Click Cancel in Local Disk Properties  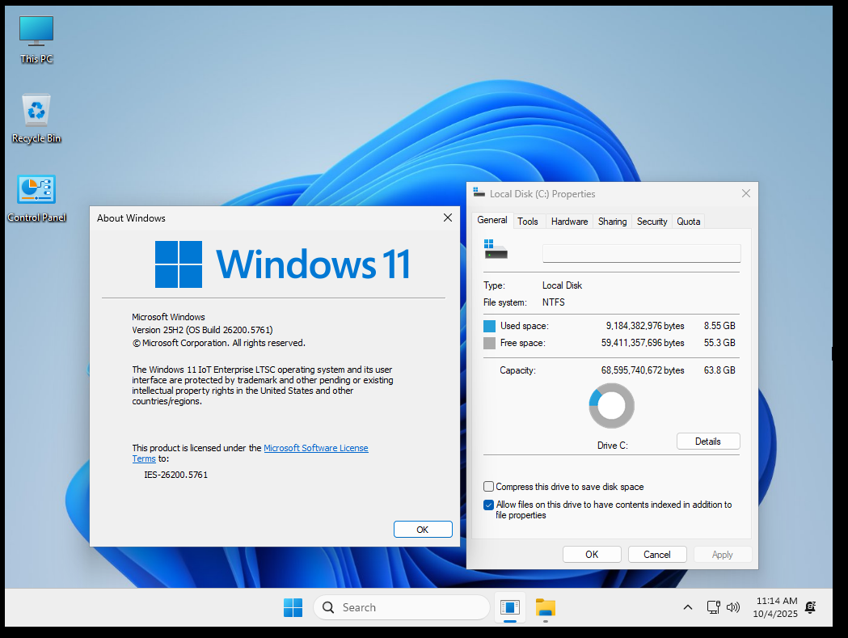pos(657,554)
